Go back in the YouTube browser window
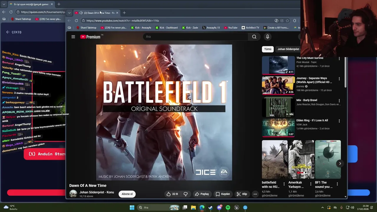377x212 pixels. point(69,21)
